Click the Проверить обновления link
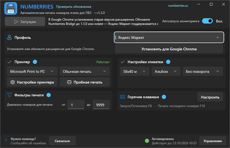The height and width of the screenshot is (148, 230). pyautogui.click(x=74, y=7)
